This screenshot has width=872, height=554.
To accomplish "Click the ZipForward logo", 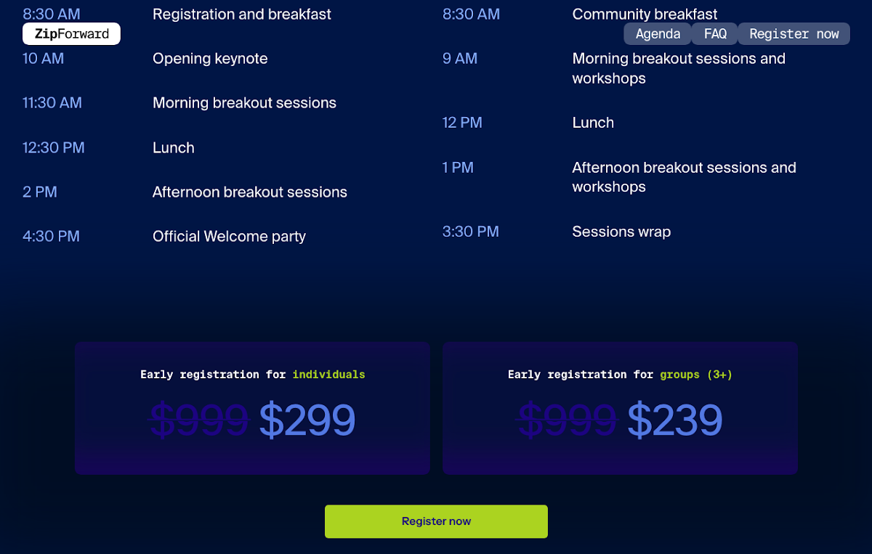I will click(71, 34).
